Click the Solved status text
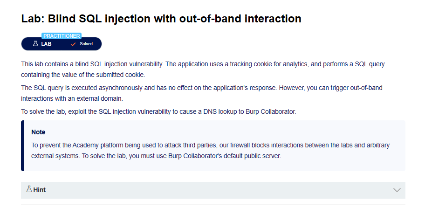Viewport: 425px width, 208px height. click(86, 44)
